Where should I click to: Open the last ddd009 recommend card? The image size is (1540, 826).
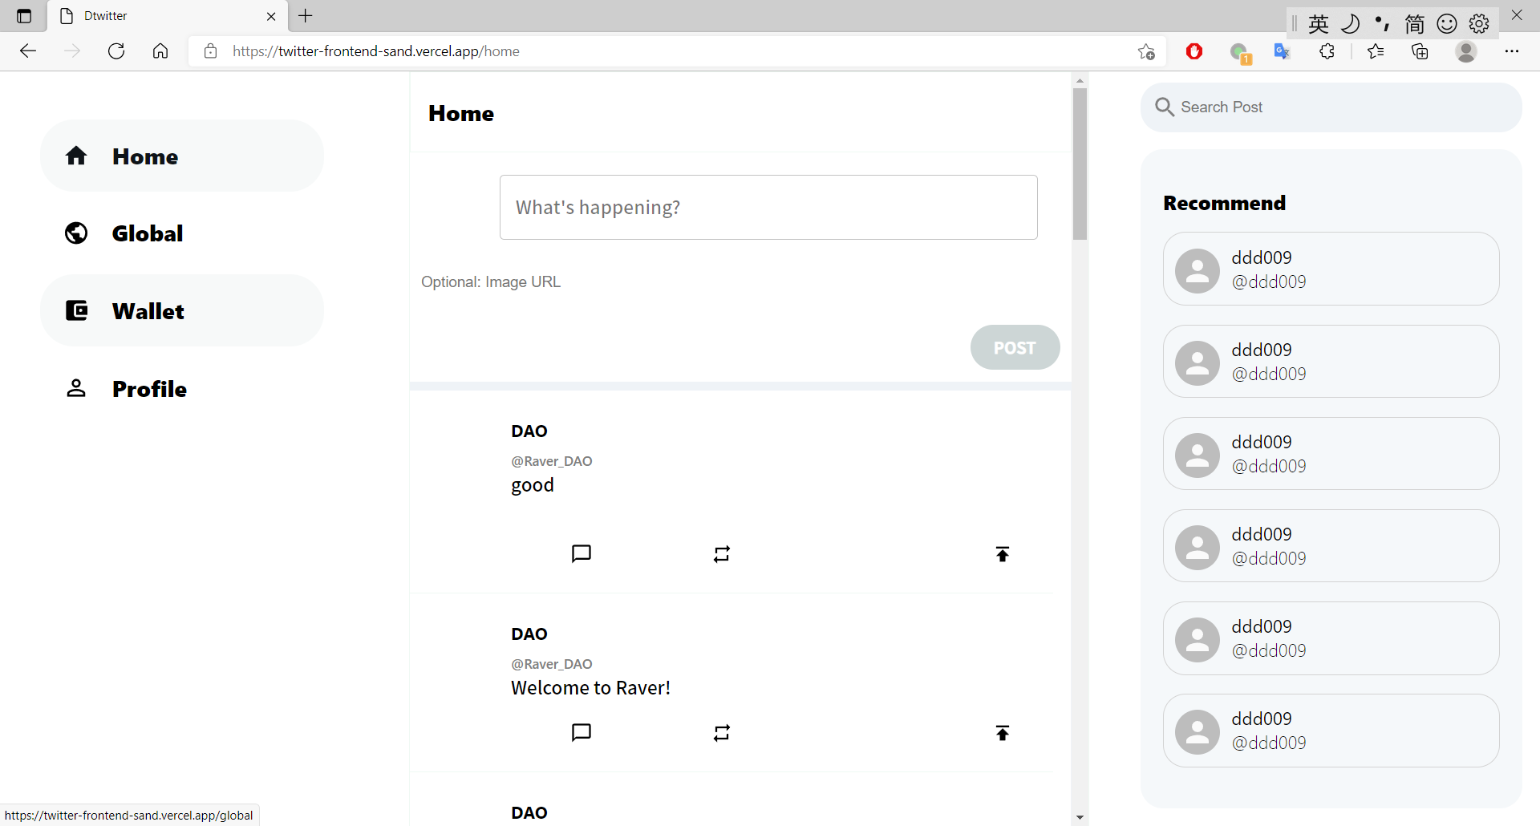pyautogui.click(x=1331, y=731)
